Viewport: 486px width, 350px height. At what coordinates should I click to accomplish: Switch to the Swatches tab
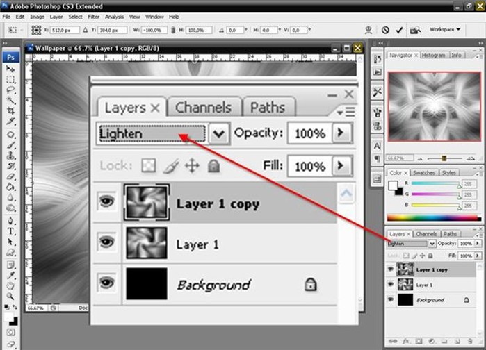pyautogui.click(x=423, y=173)
